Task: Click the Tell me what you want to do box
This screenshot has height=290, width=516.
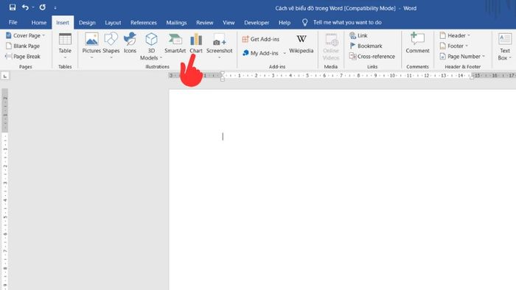Action: [347, 22]
